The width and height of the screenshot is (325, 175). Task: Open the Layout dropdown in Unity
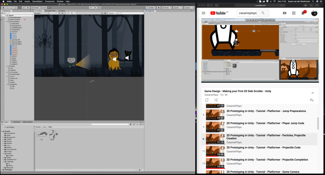tap(189, 7)
